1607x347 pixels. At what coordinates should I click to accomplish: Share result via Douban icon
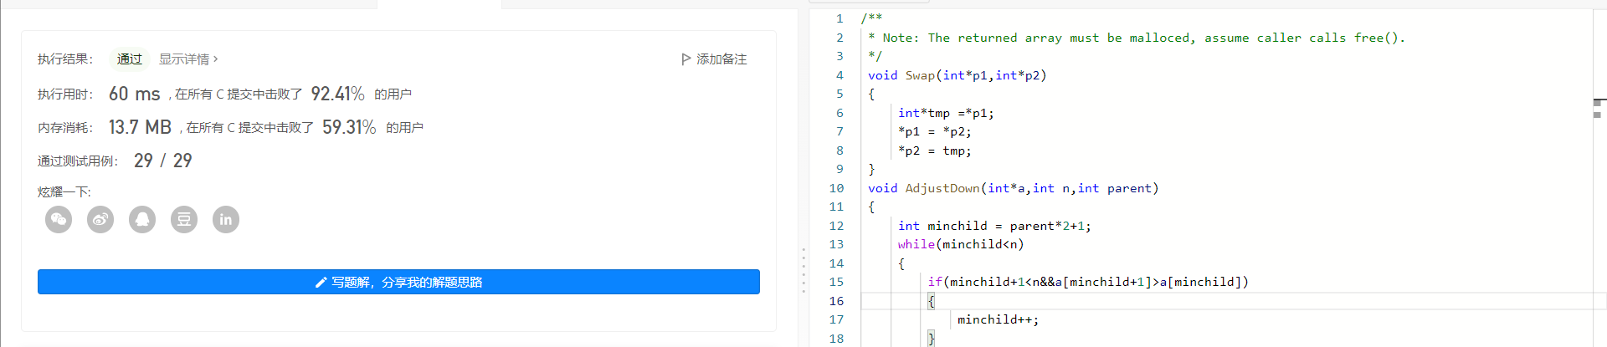pos(184,220)
